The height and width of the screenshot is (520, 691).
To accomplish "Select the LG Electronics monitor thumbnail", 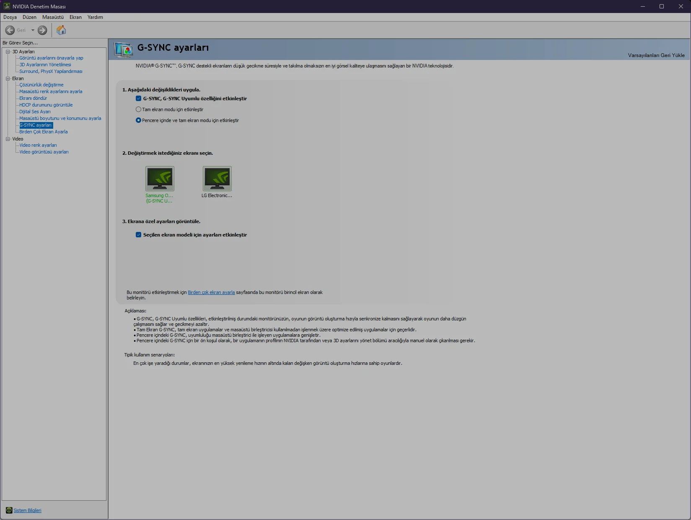I will [217, 179].
